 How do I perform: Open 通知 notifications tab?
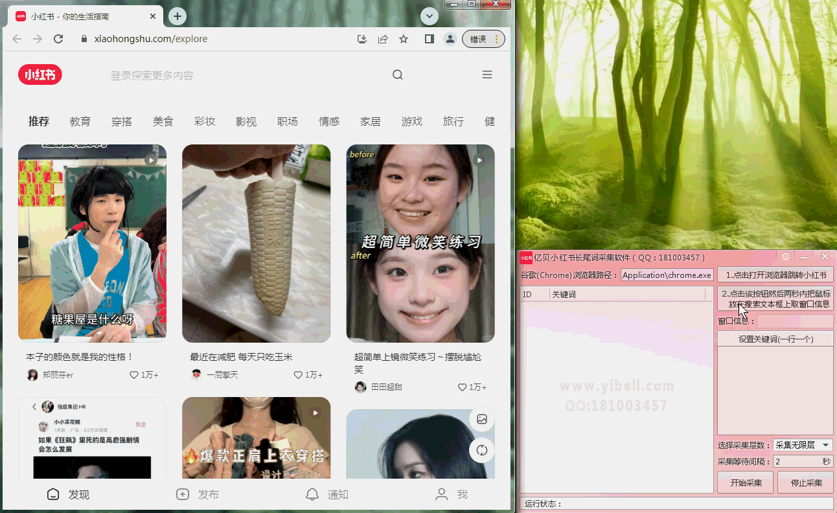point(327,495)
